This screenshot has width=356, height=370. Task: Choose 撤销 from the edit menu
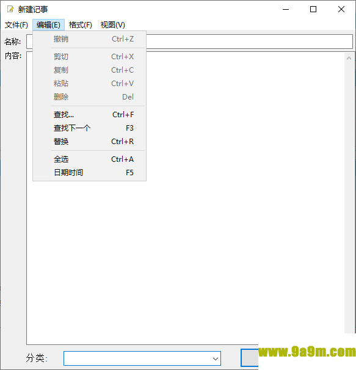[90, 39]
